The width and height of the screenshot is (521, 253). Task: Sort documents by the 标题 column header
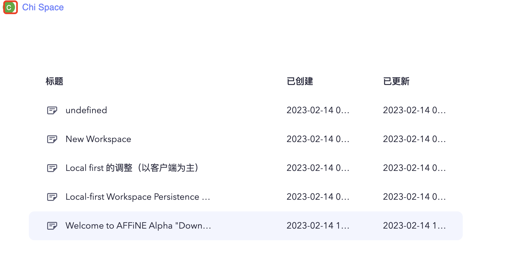pos(54,81)
